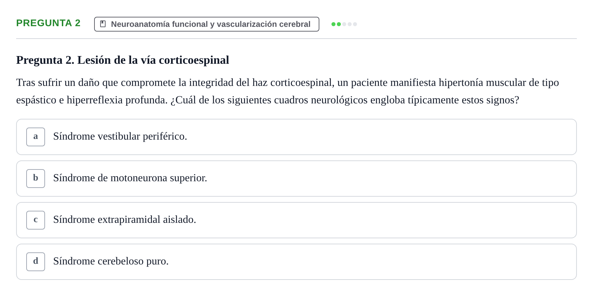Viewport: 593px width, 296px height.
Task: Click empty area right of cerebeloso puro option
Action: pos(370,262)
